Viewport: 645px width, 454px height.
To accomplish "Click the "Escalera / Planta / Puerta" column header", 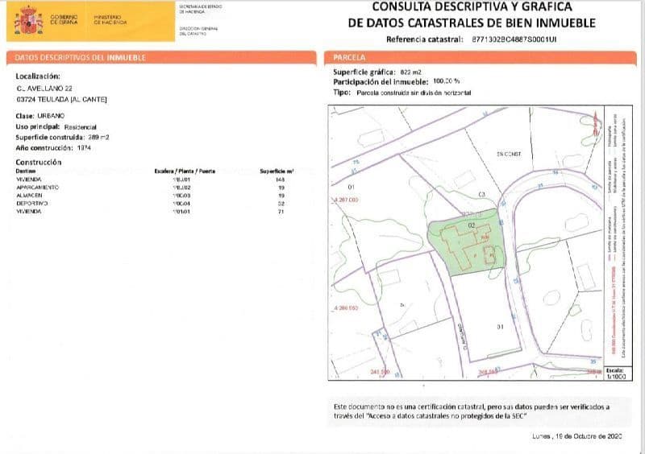I will point(185,171).
